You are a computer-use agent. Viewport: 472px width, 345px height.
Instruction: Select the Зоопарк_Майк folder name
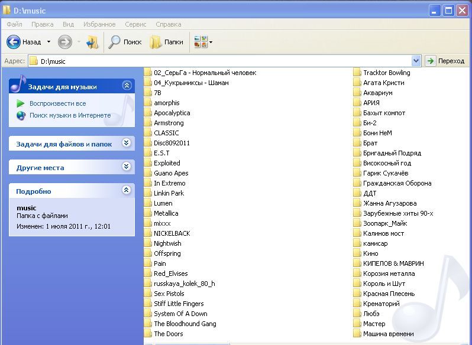(x=385, y=223)
